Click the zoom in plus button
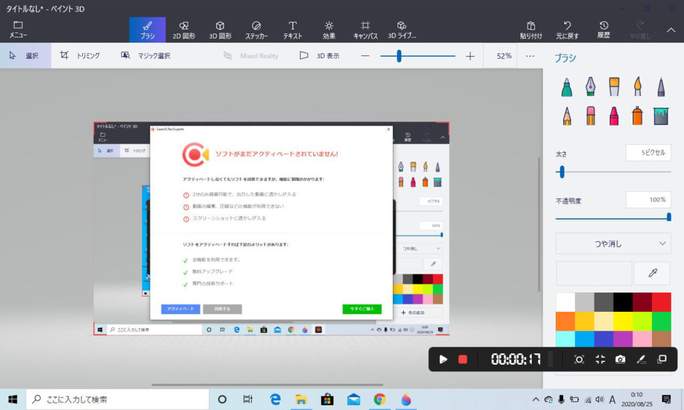Image resolution: width=684 pixels, height=410 pixels. pos(470,56)
